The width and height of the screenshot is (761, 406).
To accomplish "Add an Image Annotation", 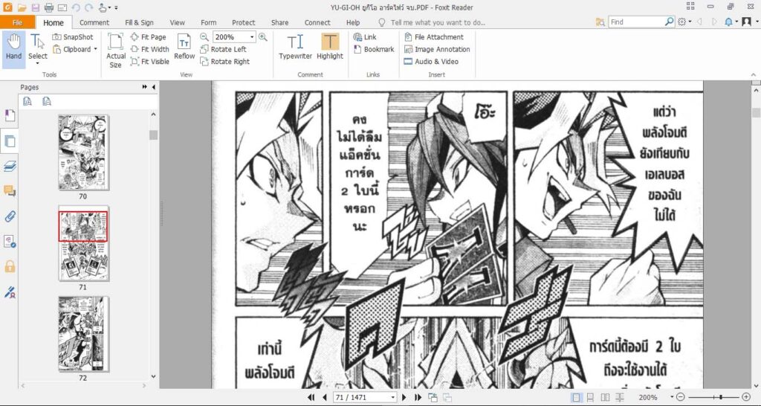I will [437, 49].
